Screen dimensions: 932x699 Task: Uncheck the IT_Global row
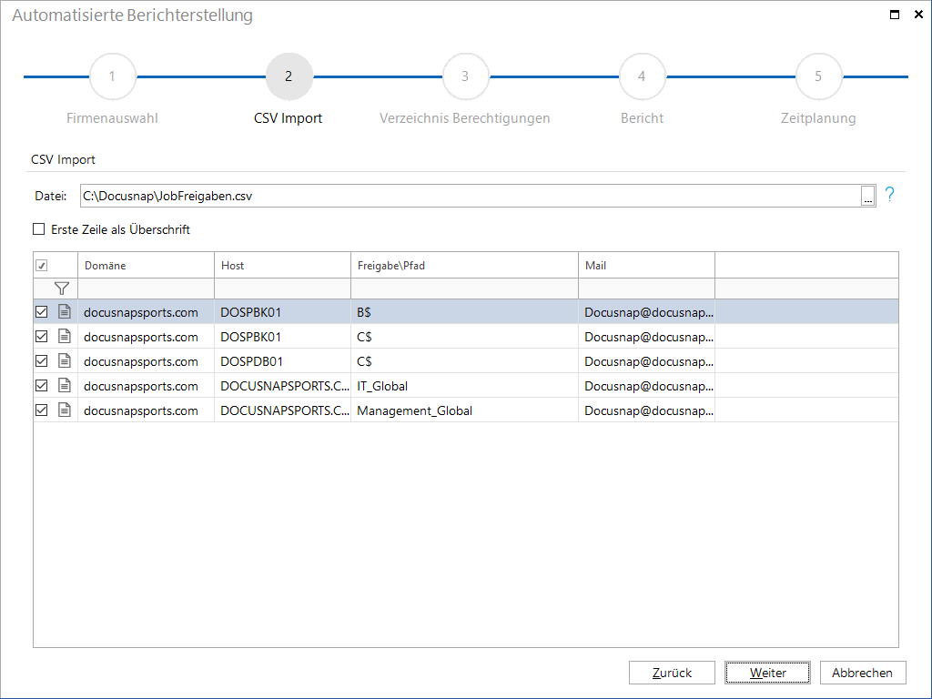click(42, 386)
